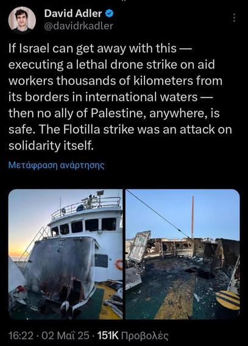This screenshot has height=346, width=248.
Task: Open the left ship bow photo
Action: (65, 254)
